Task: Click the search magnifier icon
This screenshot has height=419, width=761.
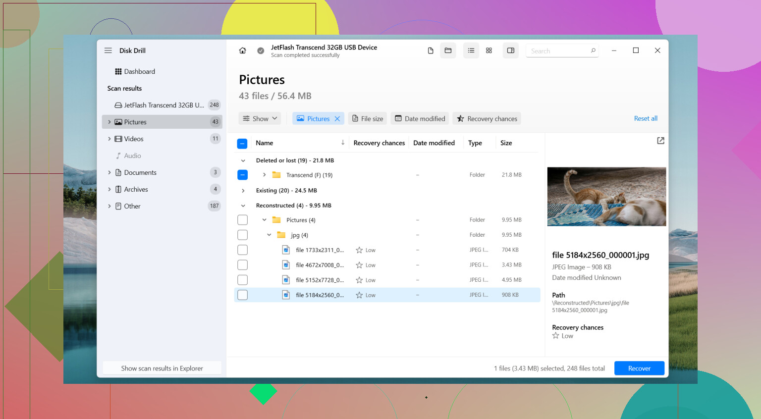Action: pos(593,51)
